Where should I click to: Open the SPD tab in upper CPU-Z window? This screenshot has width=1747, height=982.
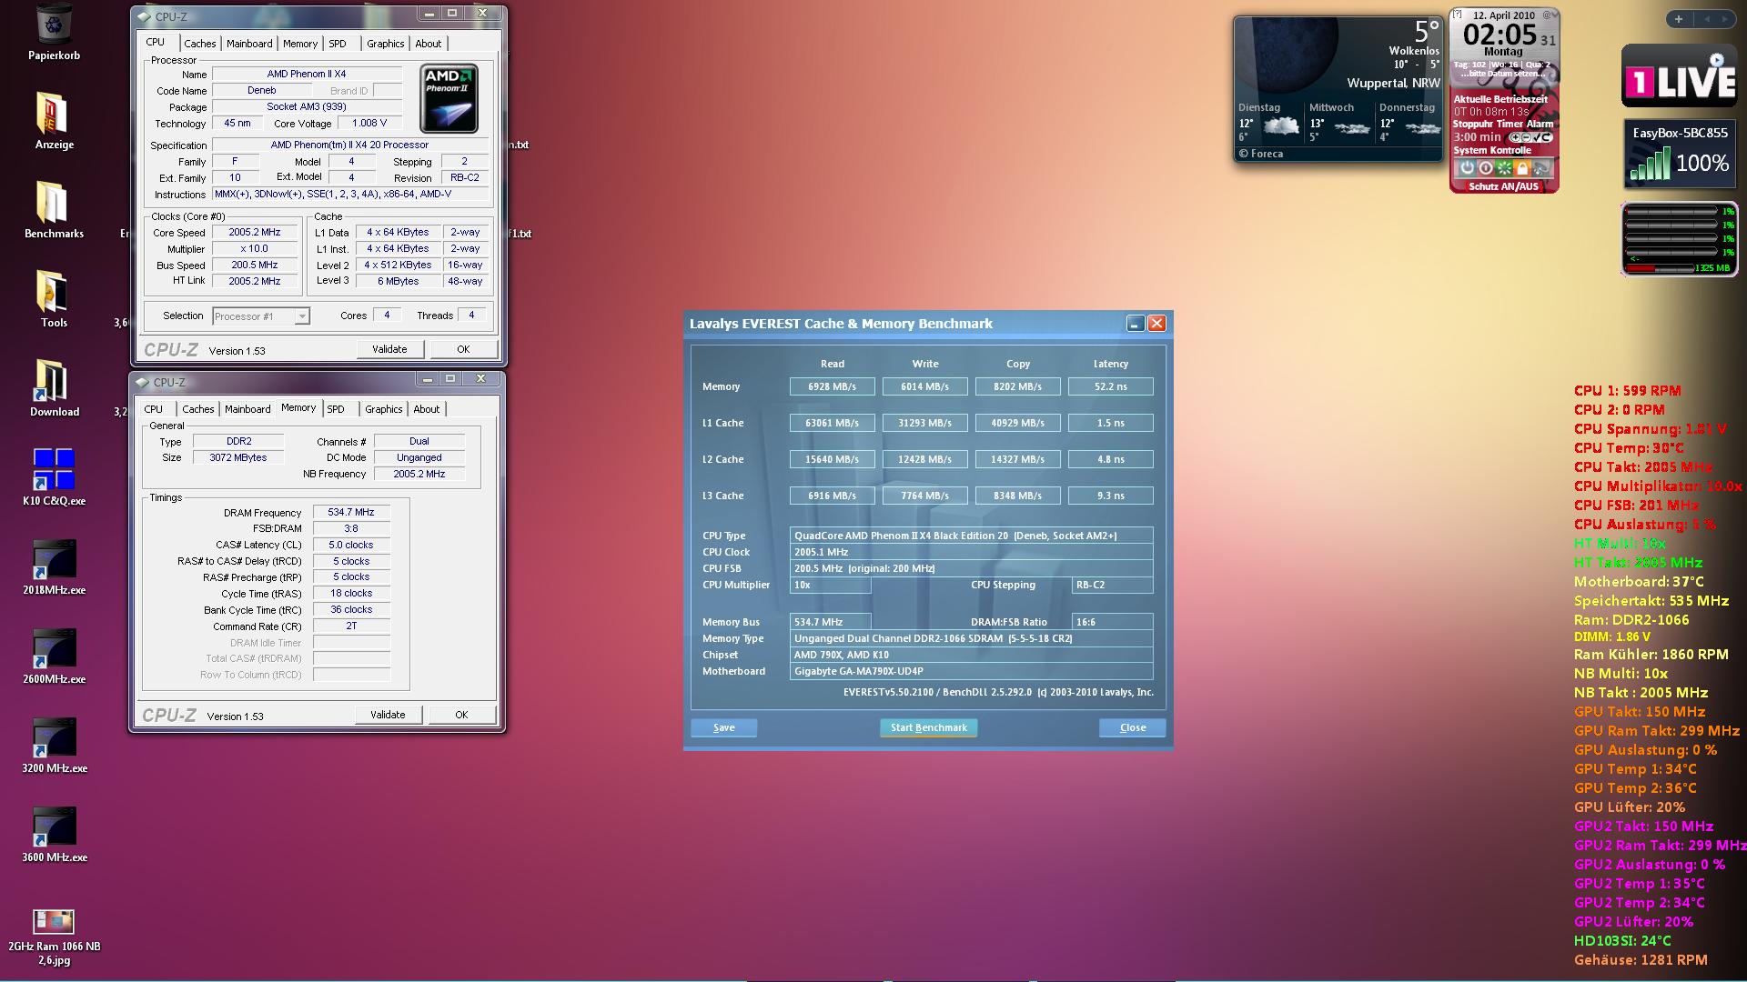click(x=338, y=44)
